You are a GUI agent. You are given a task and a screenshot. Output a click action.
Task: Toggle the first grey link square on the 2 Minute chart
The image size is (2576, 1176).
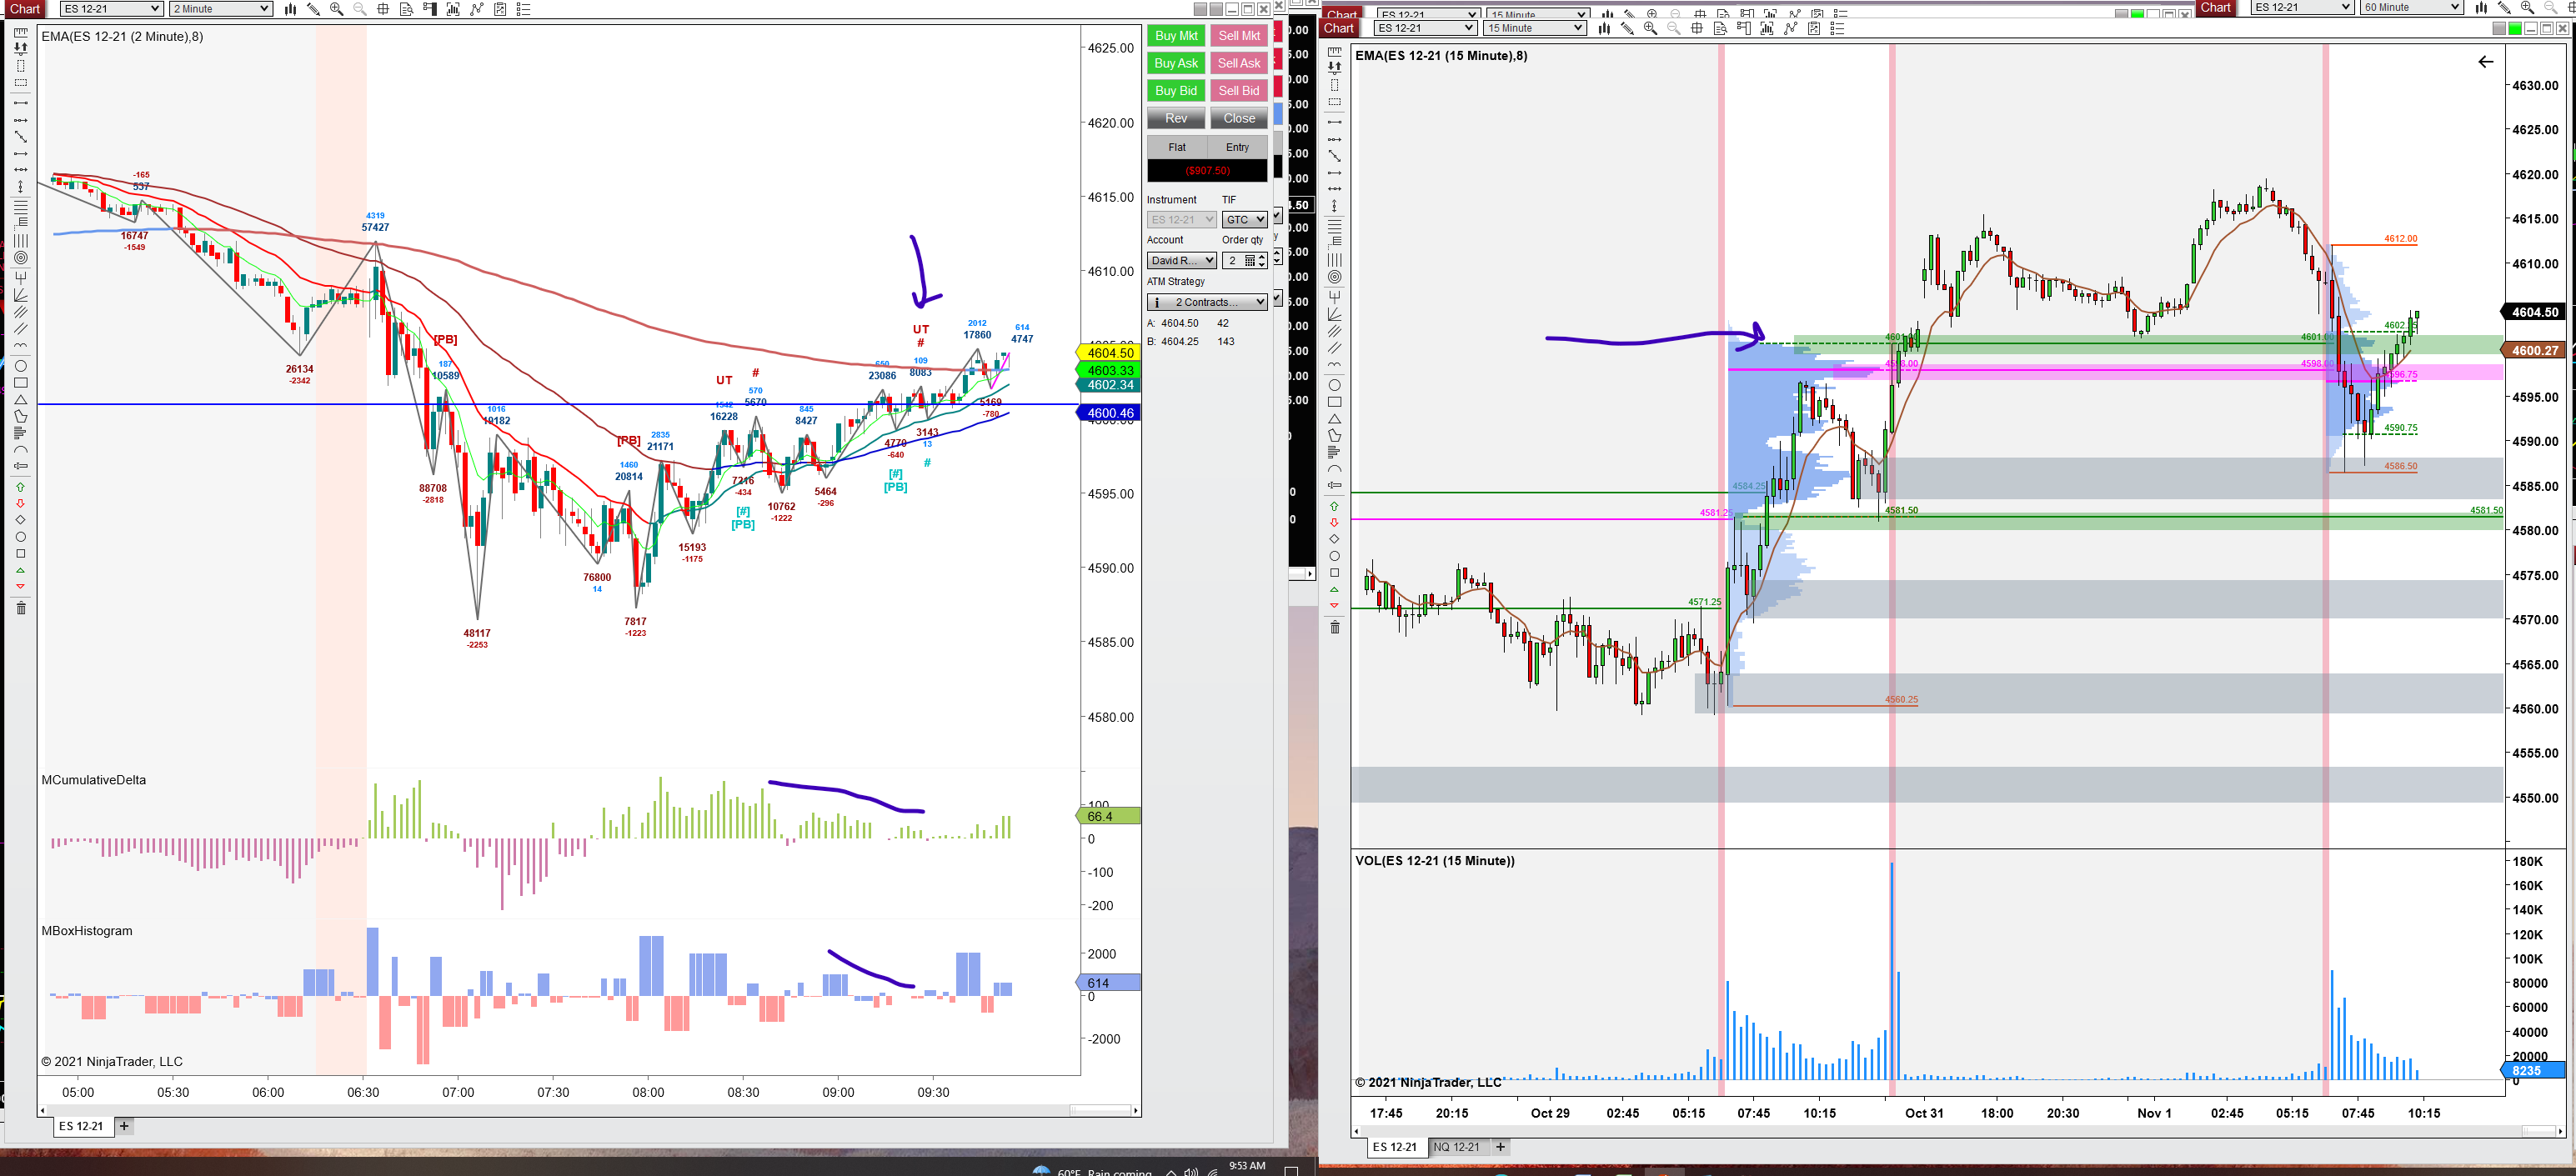(1200, 9)
